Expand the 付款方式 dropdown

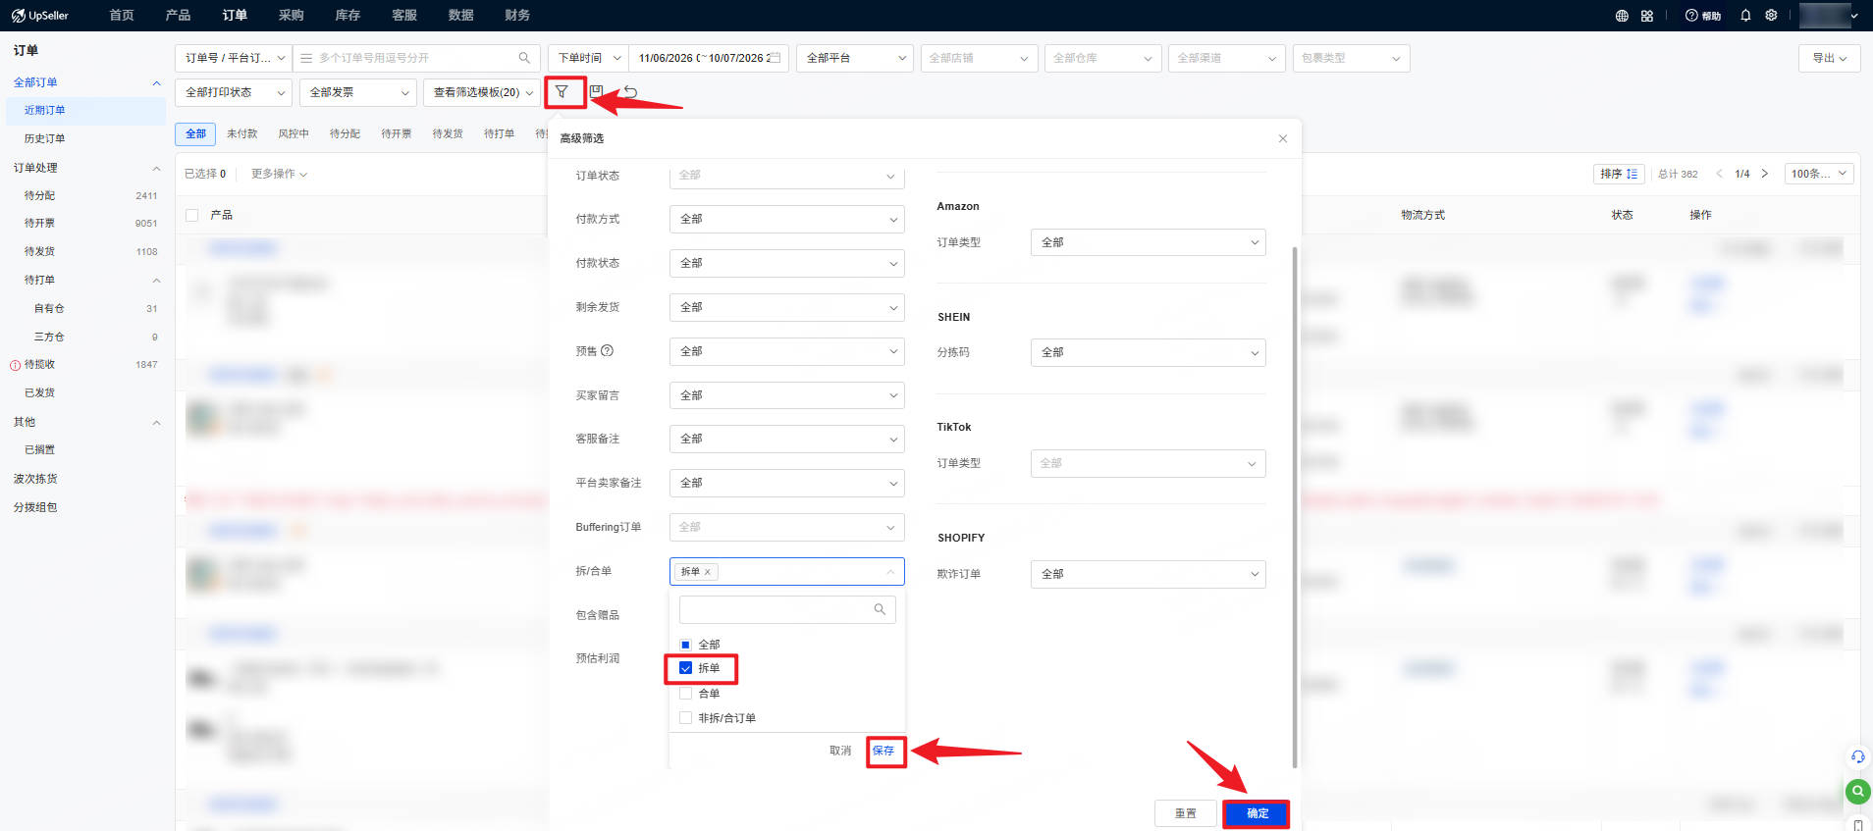pos(786,219)
